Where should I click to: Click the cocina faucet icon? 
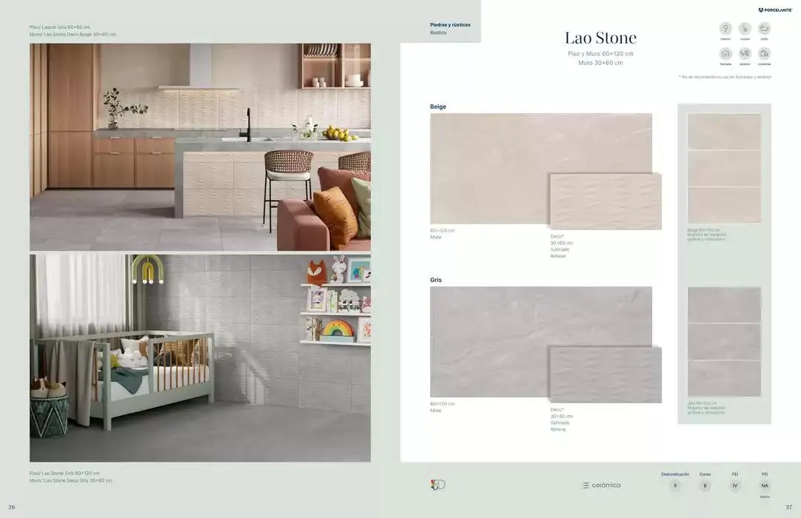click(745, 29)
